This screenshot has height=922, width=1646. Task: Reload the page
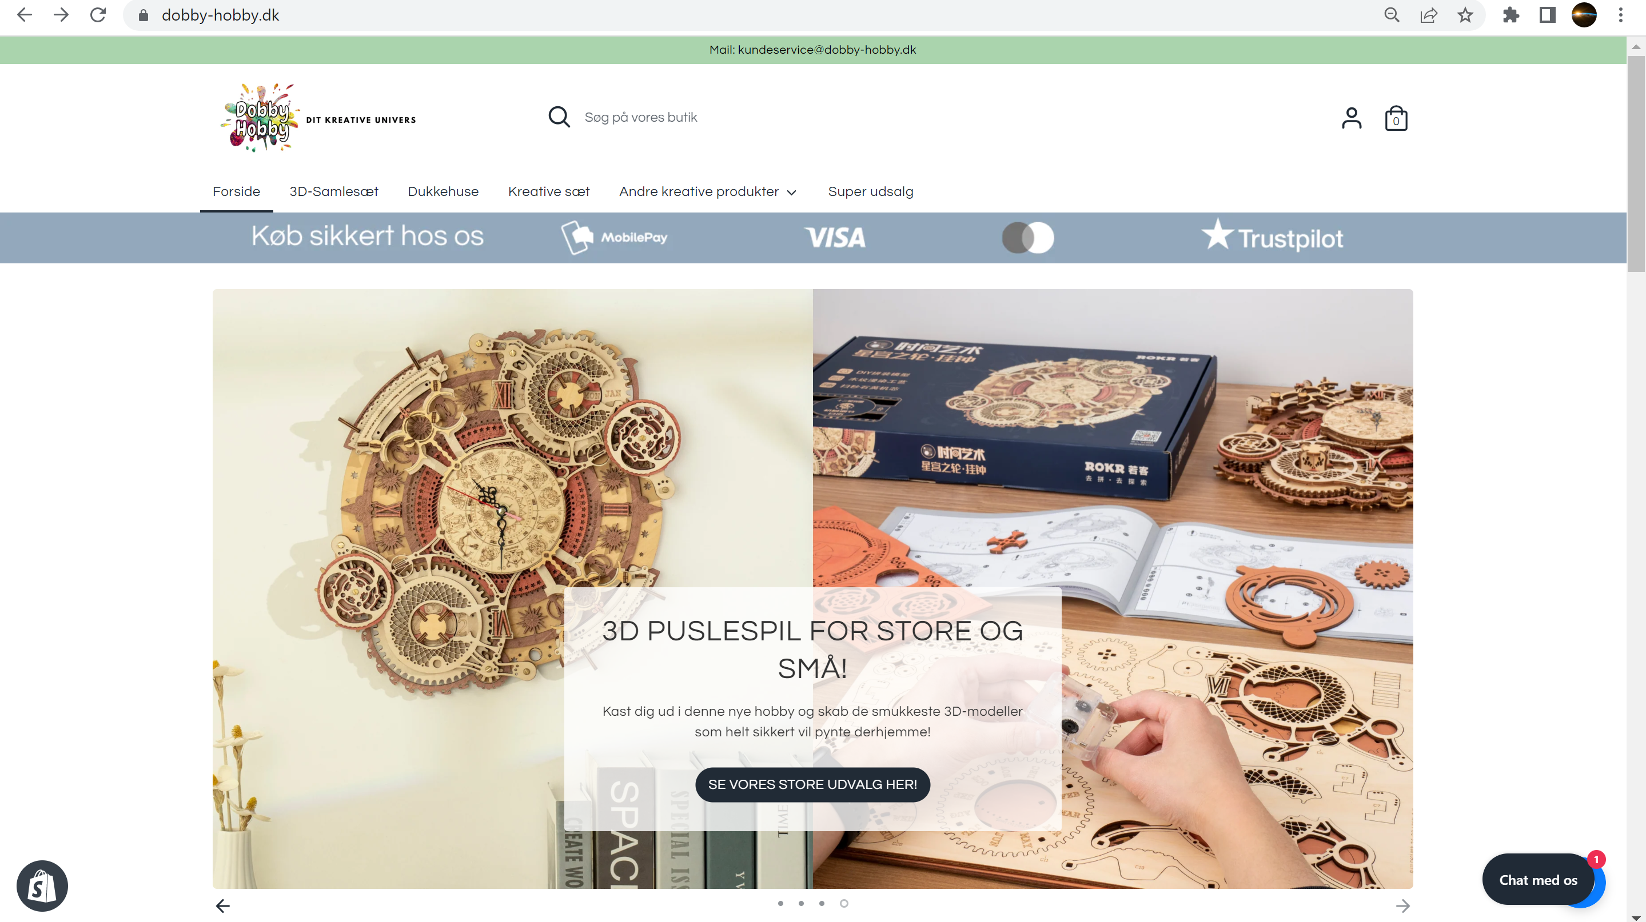pyautogui.click(x=98, y=15)
